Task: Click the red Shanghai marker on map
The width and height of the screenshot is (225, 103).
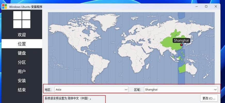Action: (181, 45)
